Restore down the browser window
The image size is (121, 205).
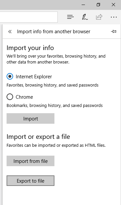click(98, 5)
